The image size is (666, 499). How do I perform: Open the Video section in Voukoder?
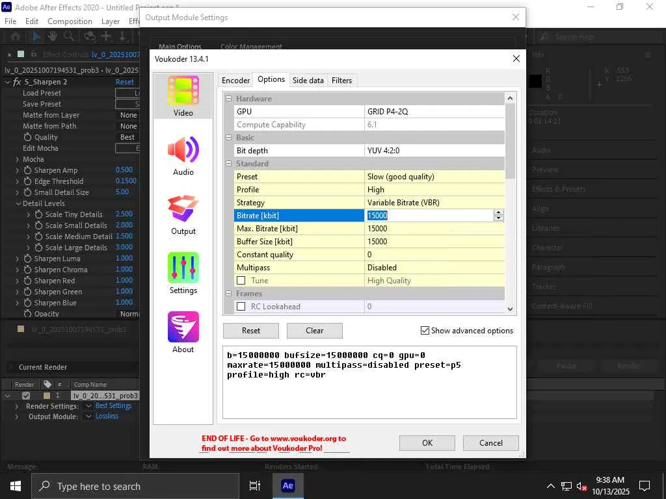[x=183, y=96]
